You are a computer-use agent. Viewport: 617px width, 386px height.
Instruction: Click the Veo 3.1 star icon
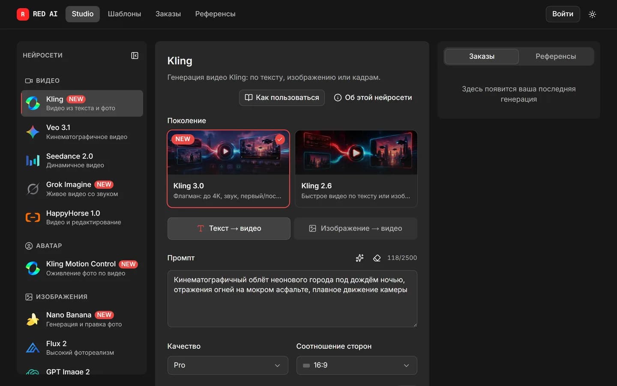33,132
